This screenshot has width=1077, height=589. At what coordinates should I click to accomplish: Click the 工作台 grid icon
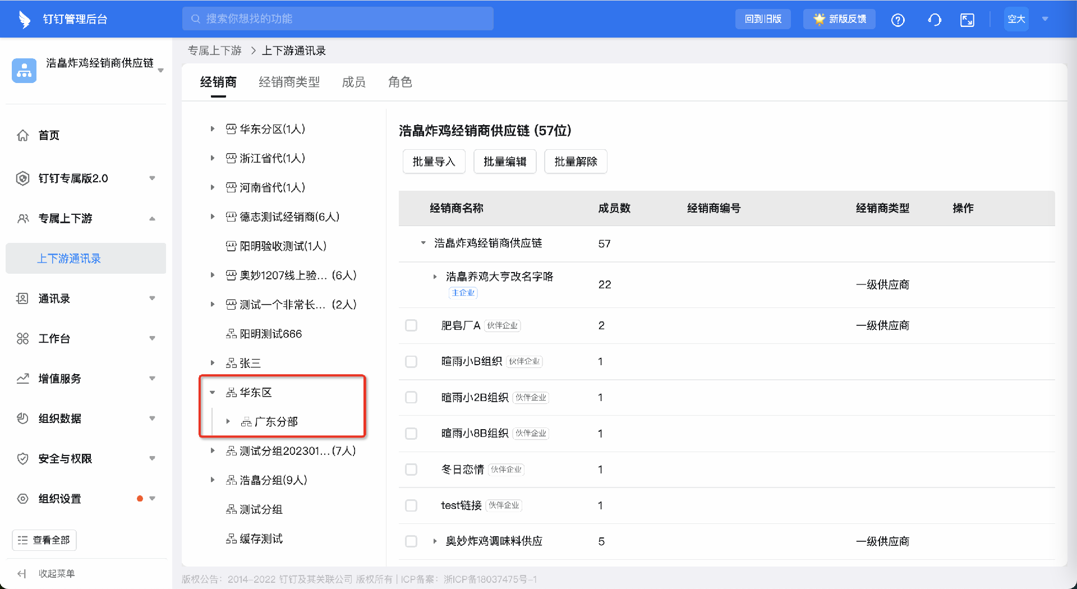tap(22, 338)
